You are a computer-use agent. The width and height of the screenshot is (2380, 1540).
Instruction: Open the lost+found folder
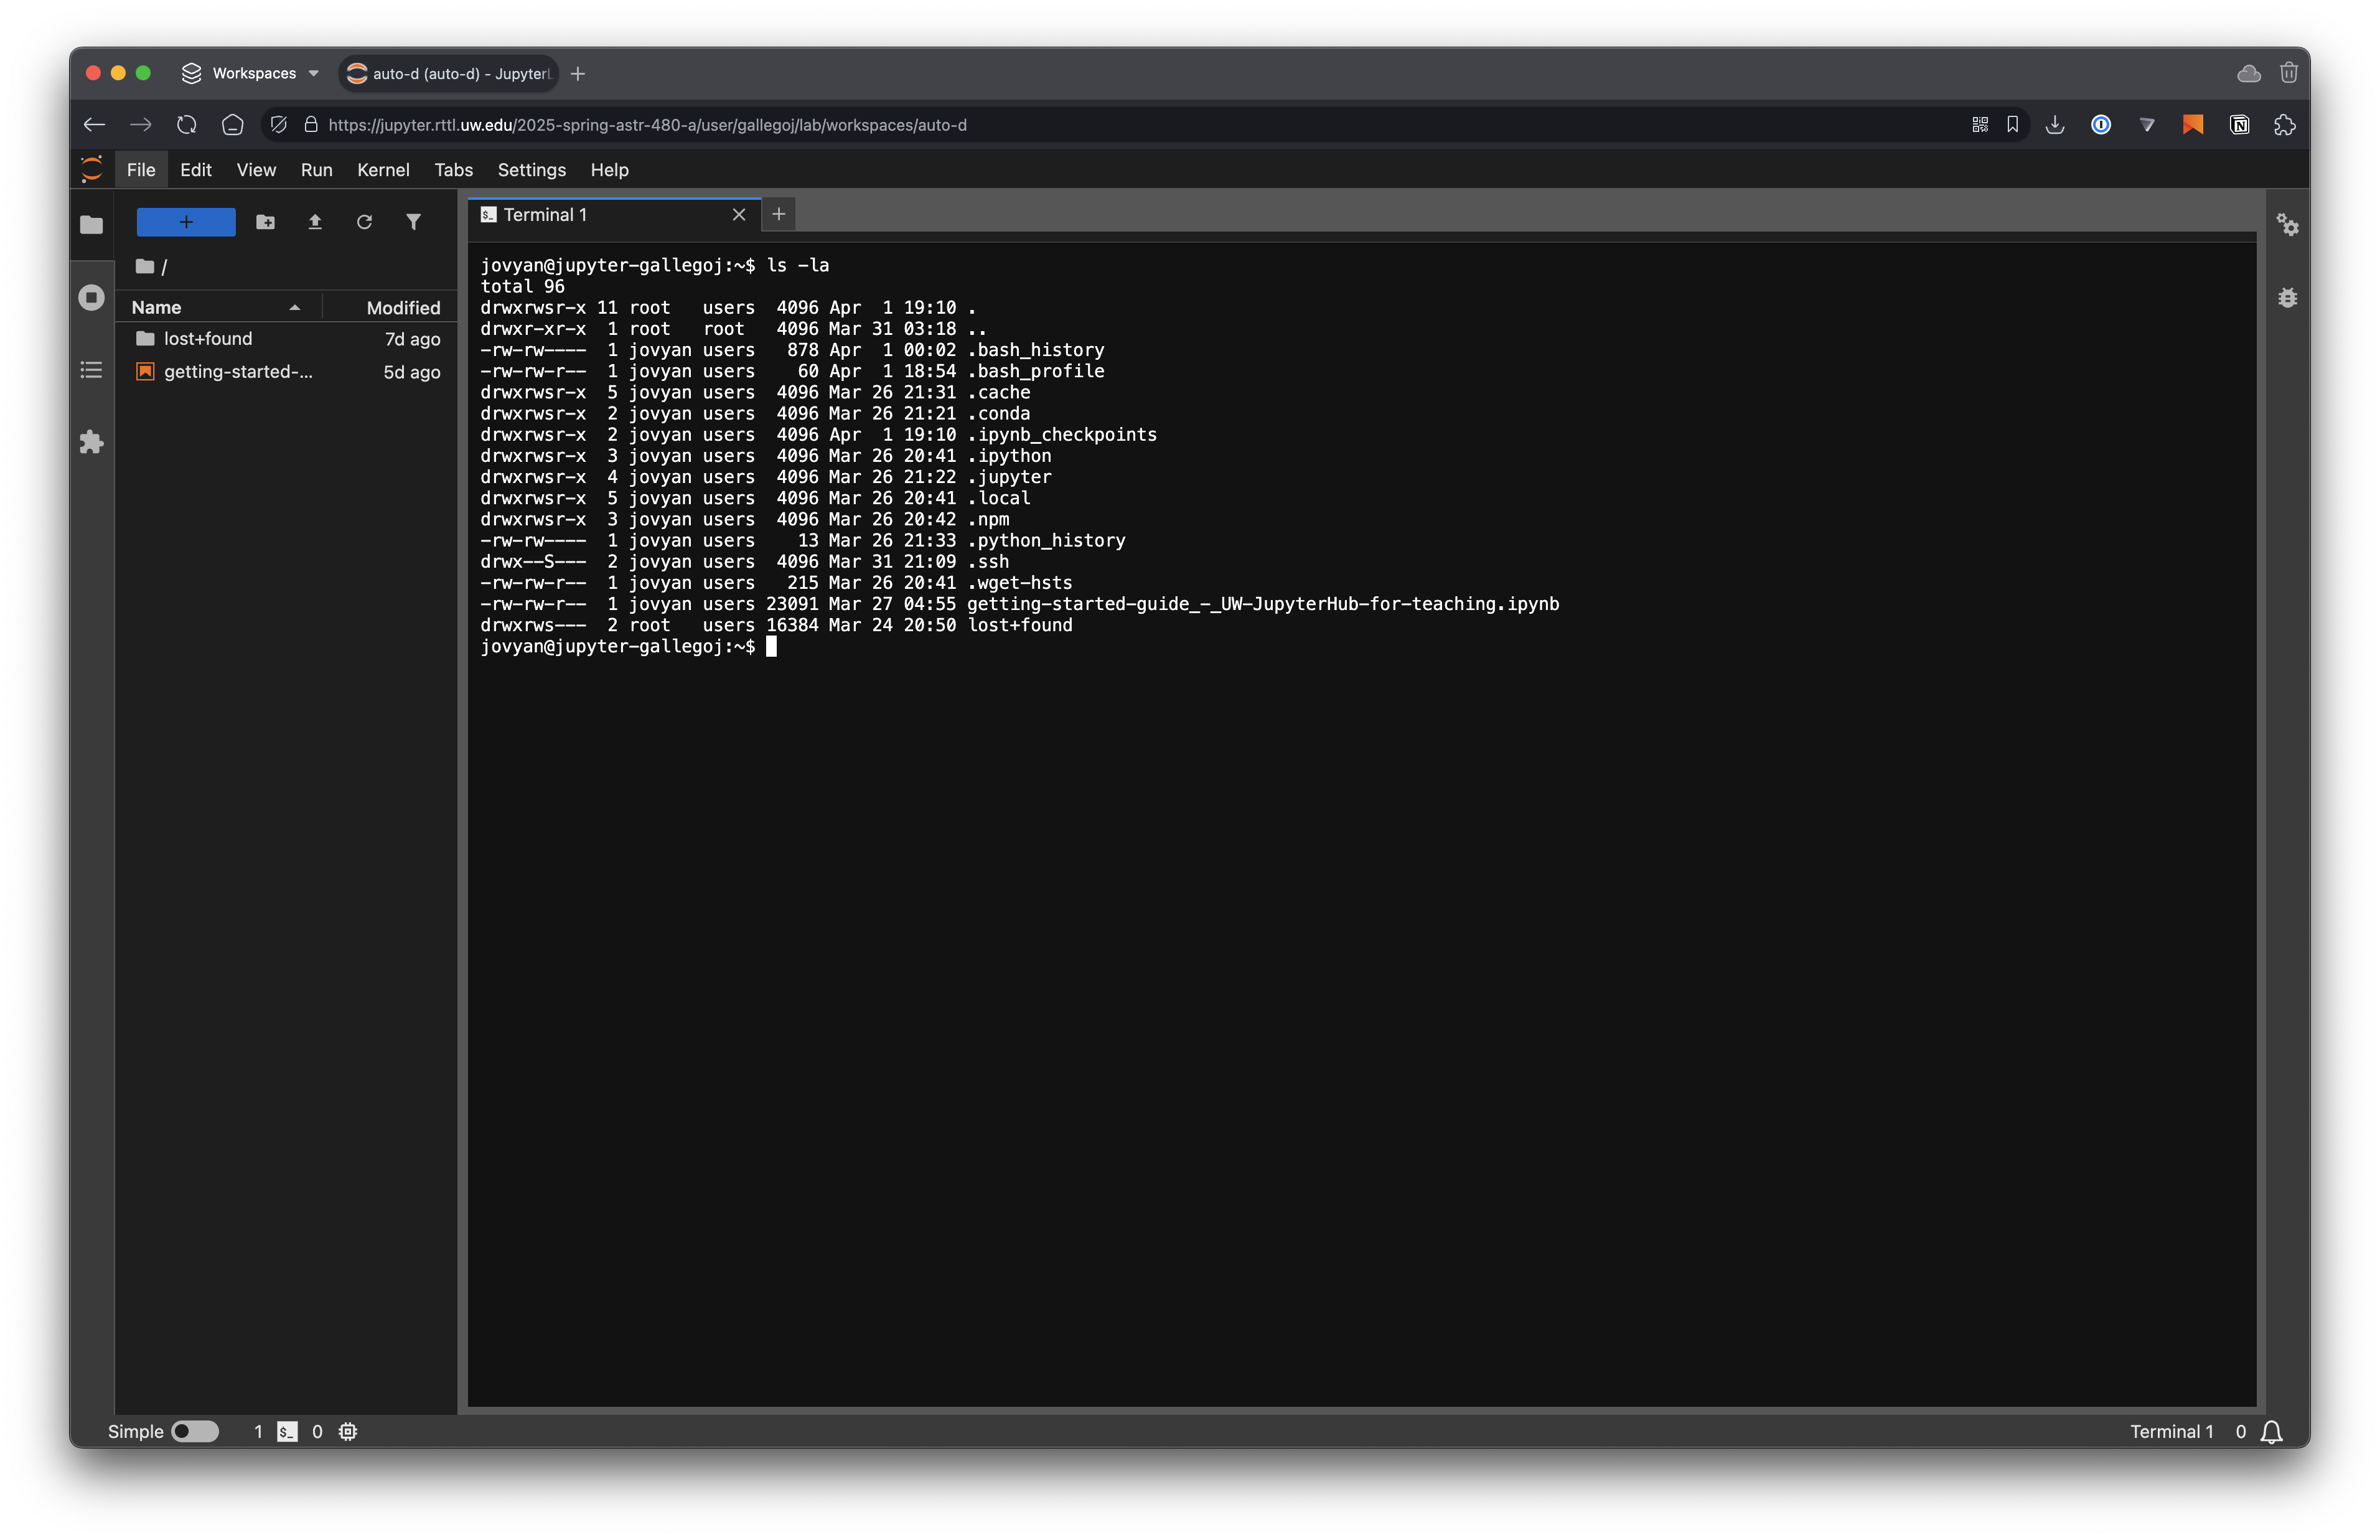coord(208,338)
